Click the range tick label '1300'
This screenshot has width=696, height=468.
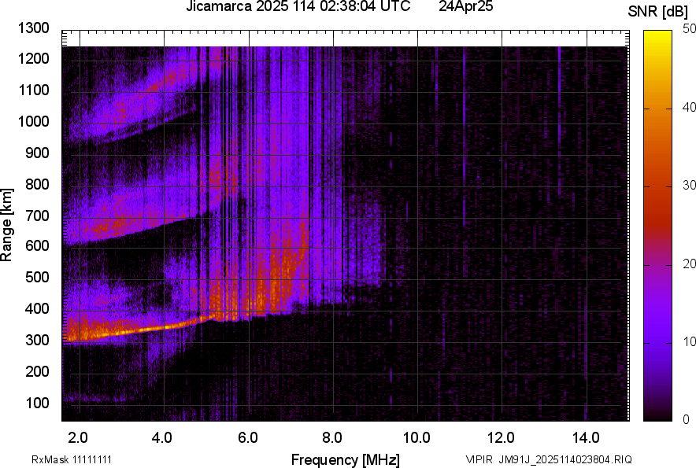pyautogui.click(x=33, y=28)
